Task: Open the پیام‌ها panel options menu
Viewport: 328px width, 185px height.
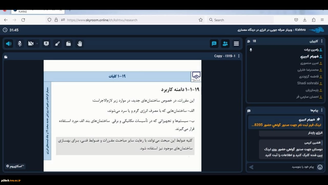Action: tap(322, 110)
